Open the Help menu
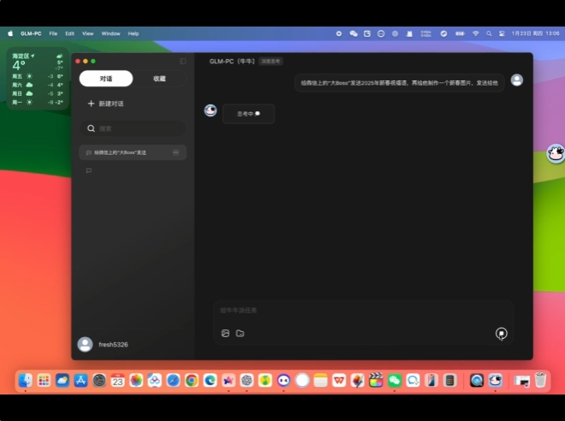 pos(134,33)
